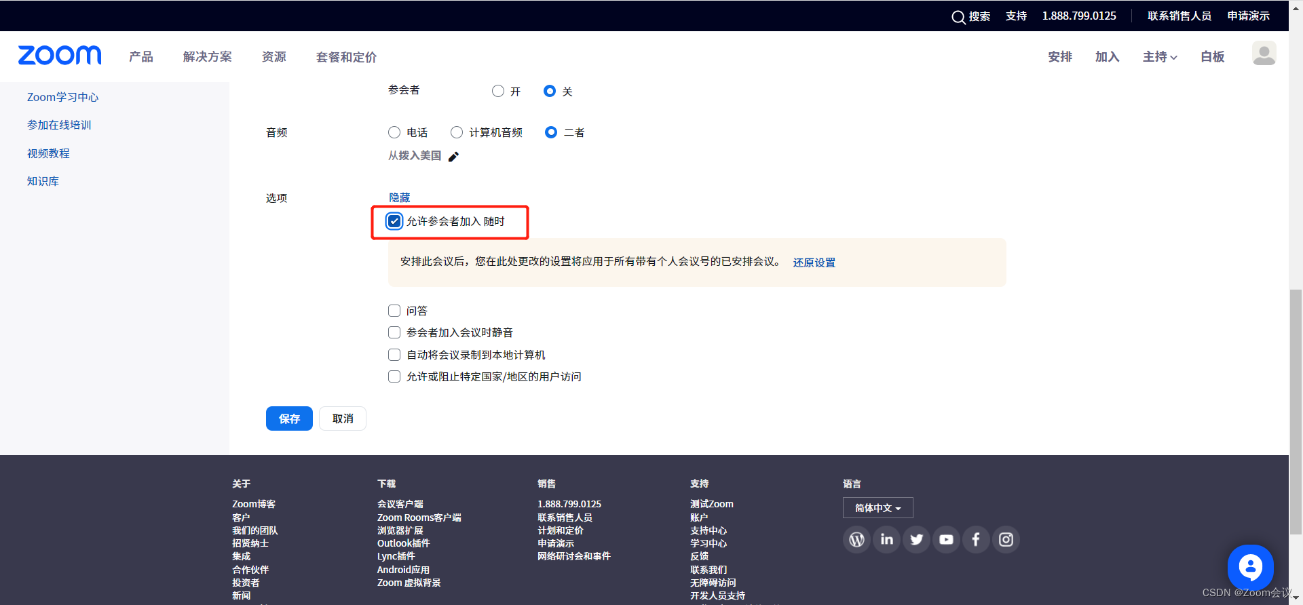
Task: Click 从拨入美国 dial-in text
Action: pyautogui.click(x=415, y=156)
